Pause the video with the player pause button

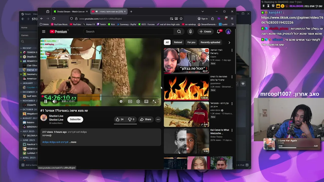tap(46, 101)
